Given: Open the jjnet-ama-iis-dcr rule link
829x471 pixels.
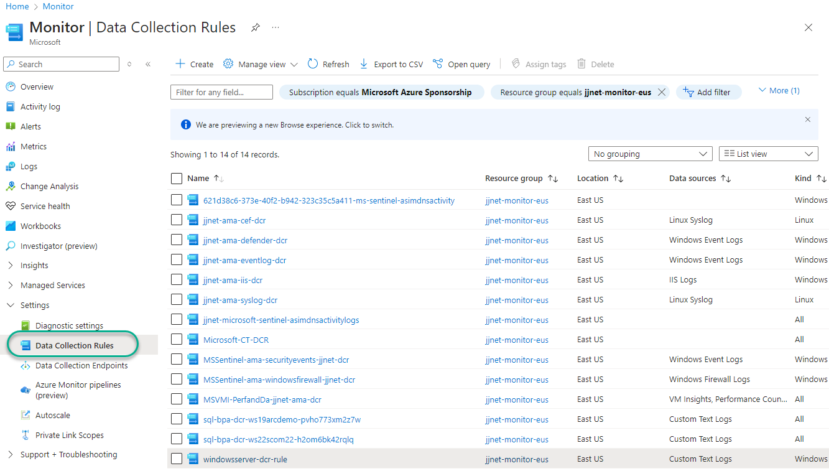Looking at the screenshot, I should 233,280.
